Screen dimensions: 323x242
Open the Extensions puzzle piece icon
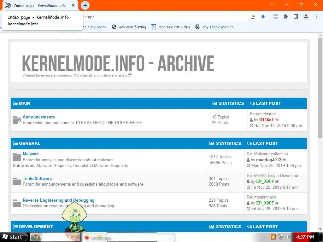(x=285, y=16)
